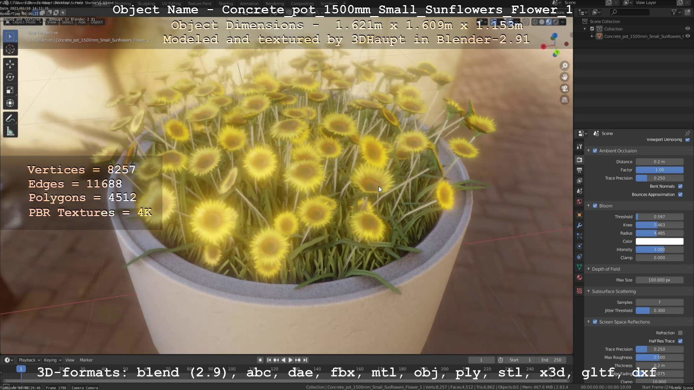Select the Rotate tool
694x390 pixels.
(10, 77)
